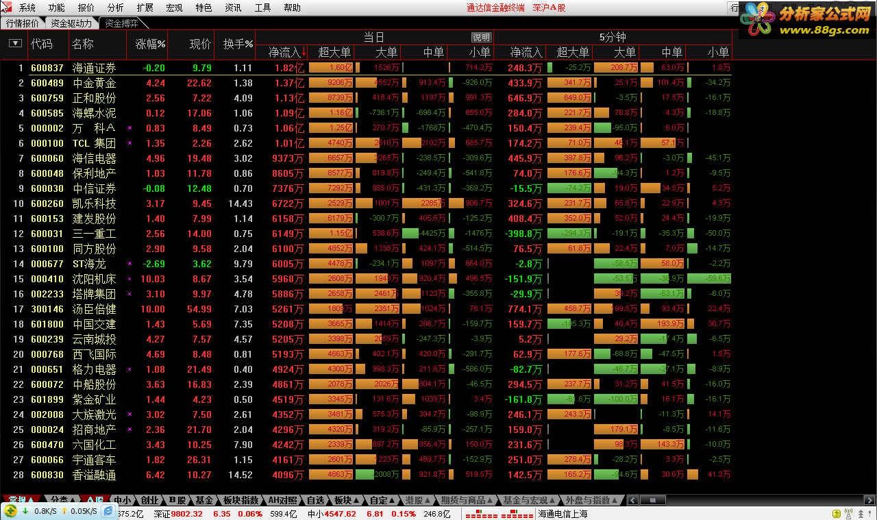Sort by the 涨幅% column header
The width and height of the screenshot is (877, 520).
150,44
